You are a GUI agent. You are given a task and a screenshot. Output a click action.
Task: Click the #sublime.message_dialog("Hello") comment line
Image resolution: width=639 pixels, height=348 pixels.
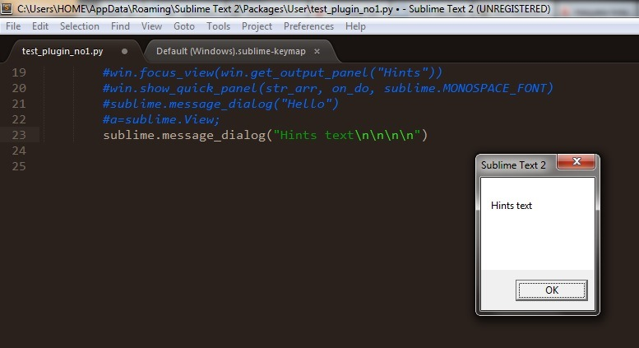tap(220, 104)
